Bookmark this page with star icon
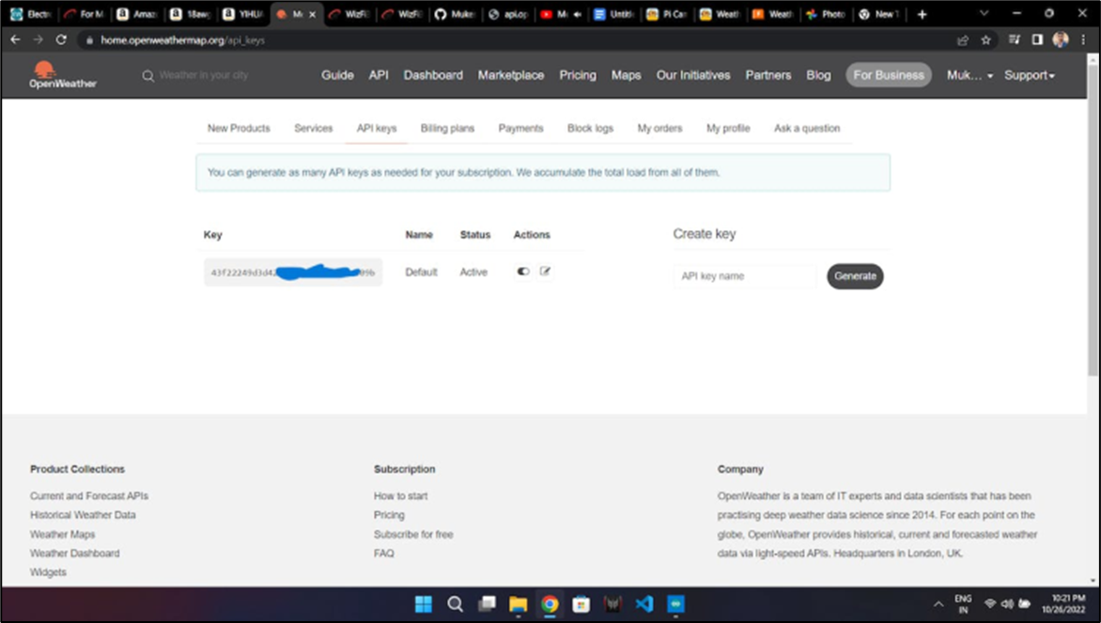1101x623 pixels. click(x=985, y=40)
